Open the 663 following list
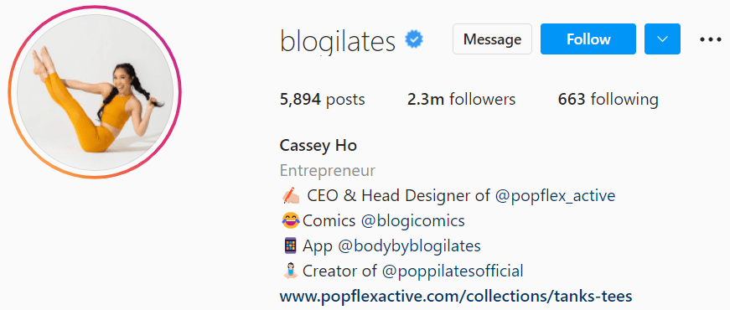 click(608, 99)
